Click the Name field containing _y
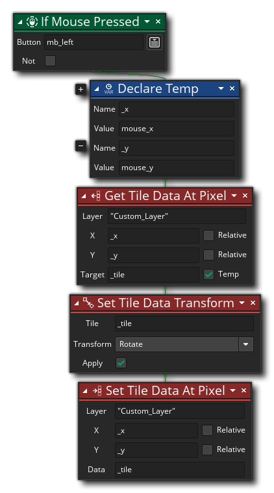This screenshot has height=493, width=274. pos(177,148)
